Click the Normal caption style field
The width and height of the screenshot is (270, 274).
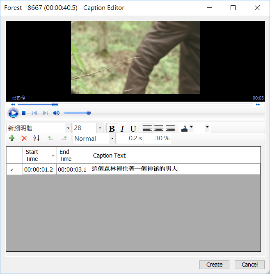91,139
